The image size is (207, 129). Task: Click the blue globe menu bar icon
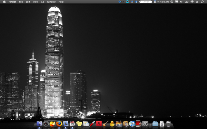point(136,2)
